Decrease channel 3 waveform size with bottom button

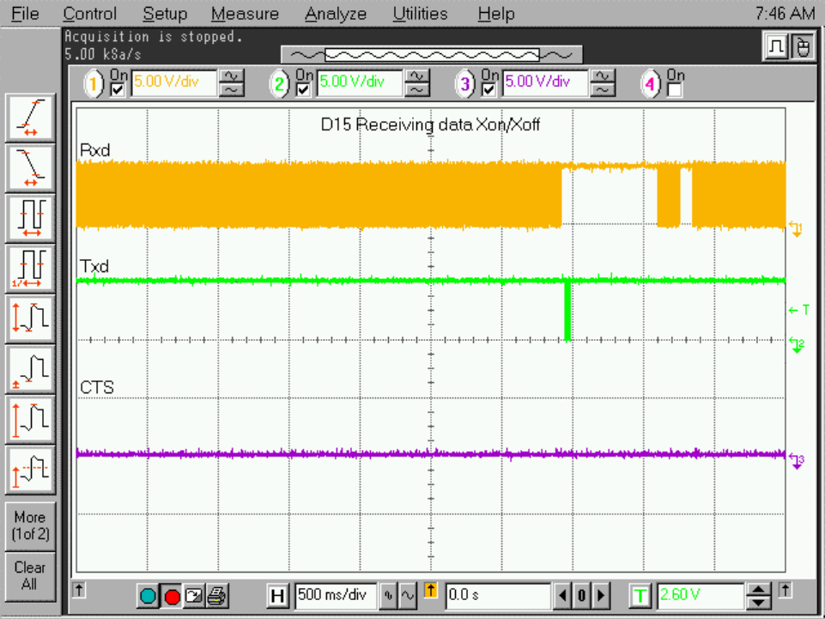[603, 90]
